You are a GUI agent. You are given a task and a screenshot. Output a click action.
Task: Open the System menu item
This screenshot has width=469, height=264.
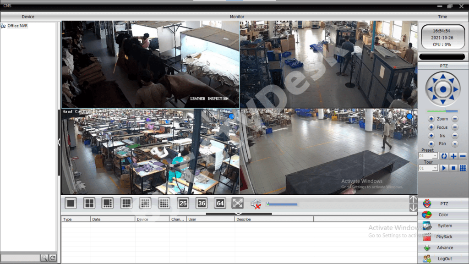coord(443,226)
